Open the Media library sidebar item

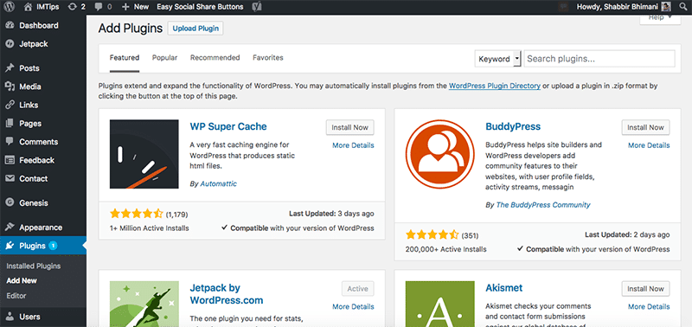pos(43,87)
